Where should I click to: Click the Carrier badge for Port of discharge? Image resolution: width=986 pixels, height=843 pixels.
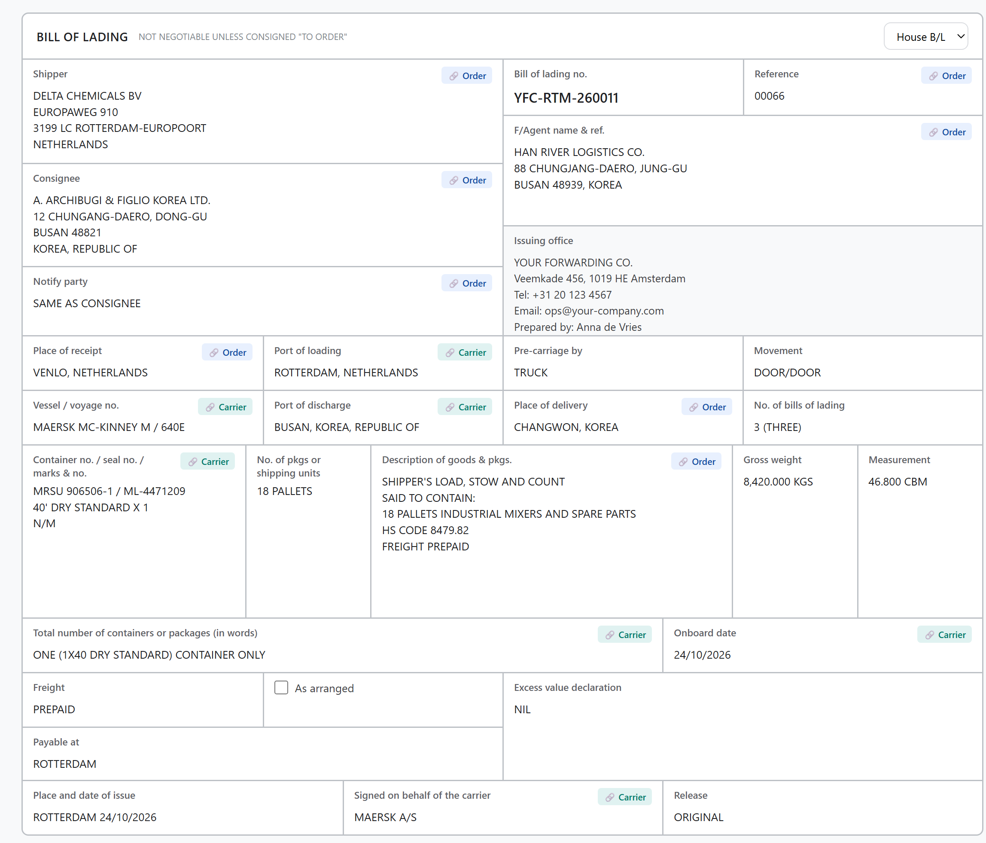465,407
